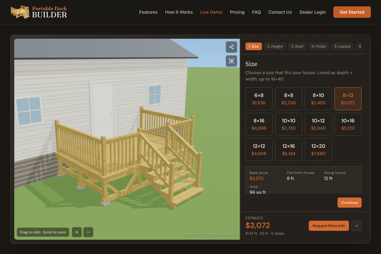381x254 pixels.
Task: Choose the 8×16 deck size $4,096
Action: (259, 124)
